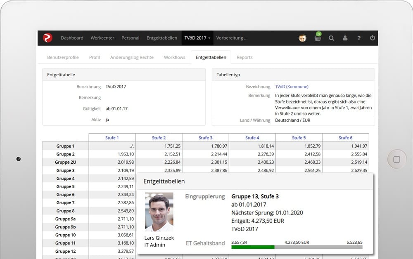Switch to the Profil tab
This screenshot has width=413, height=259.
pyautogui.click(x=95, y=57)
